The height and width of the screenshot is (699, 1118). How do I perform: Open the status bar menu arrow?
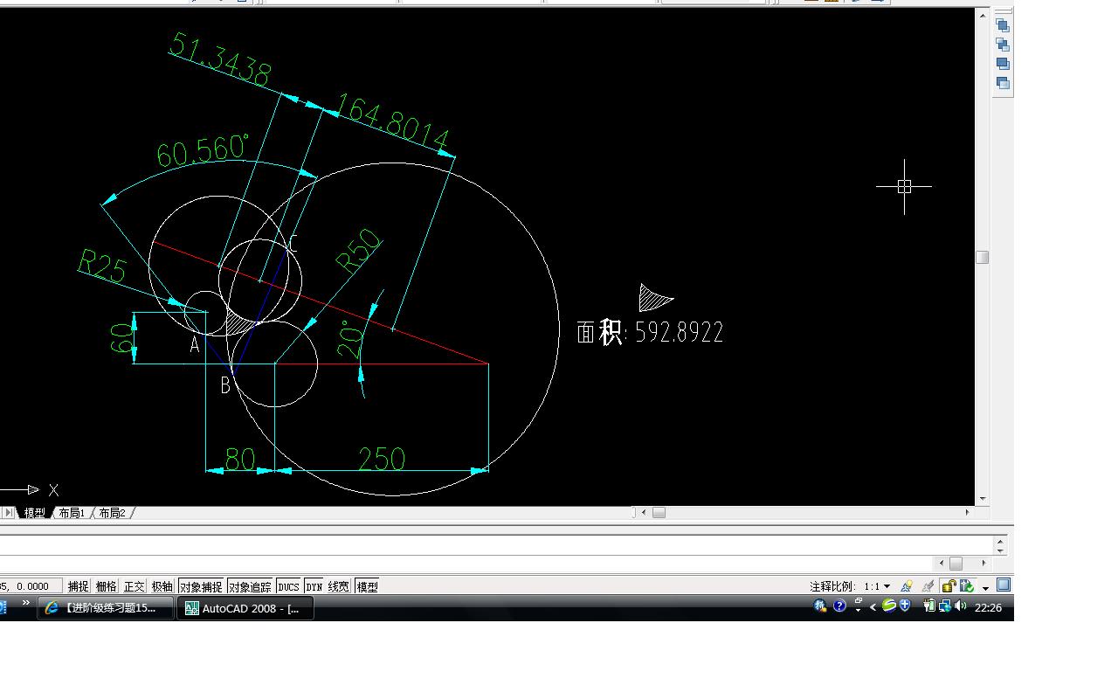[x=985, y=587]
